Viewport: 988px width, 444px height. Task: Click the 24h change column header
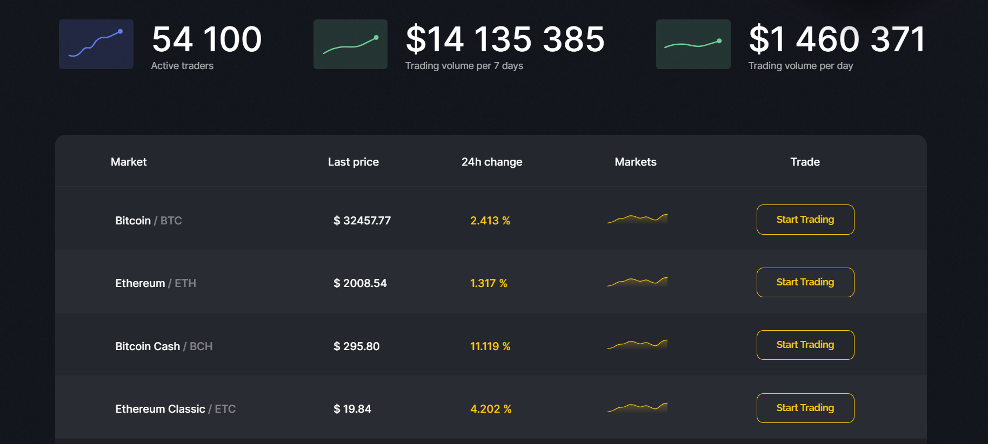click(x=492, y=162)
